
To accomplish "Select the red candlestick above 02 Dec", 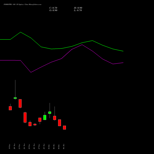I will click(x=55, y=118).
